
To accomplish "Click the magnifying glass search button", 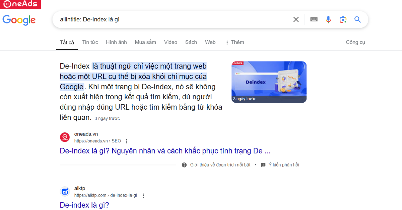I will (x=357, y=20).
